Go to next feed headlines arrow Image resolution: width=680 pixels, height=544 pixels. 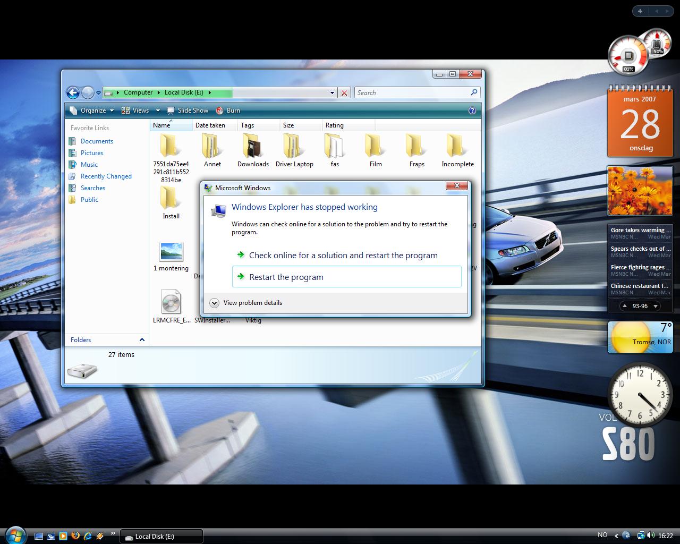[x=656, y=306]
